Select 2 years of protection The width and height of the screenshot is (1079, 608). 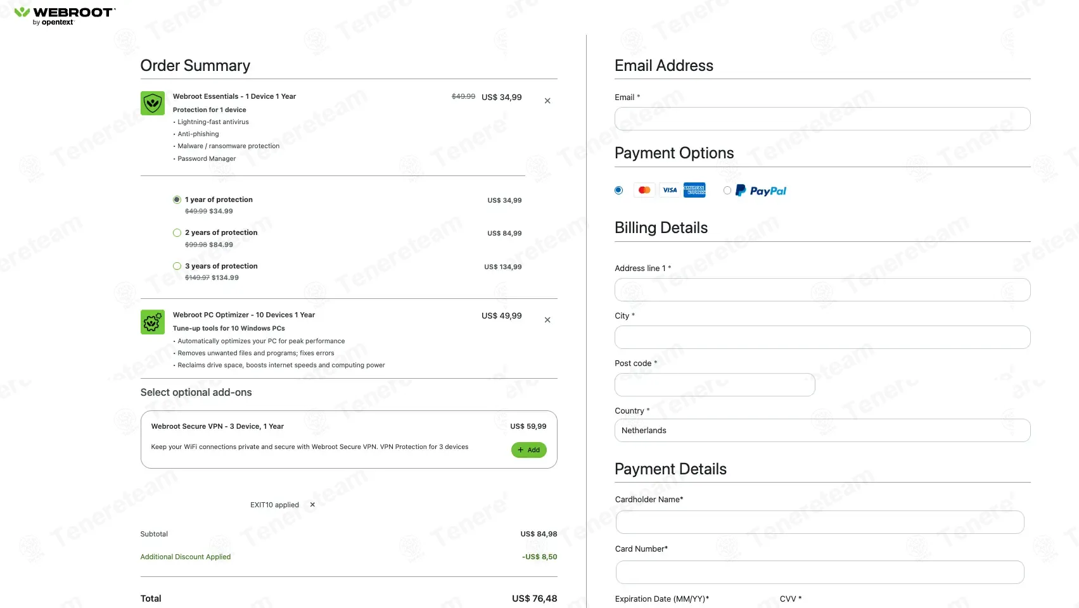pyautogui.click(x=177, y=233)
